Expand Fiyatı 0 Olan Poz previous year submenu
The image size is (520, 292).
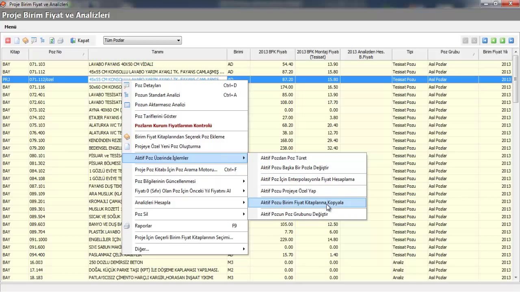pyautogui.click(x=185, y=191)
